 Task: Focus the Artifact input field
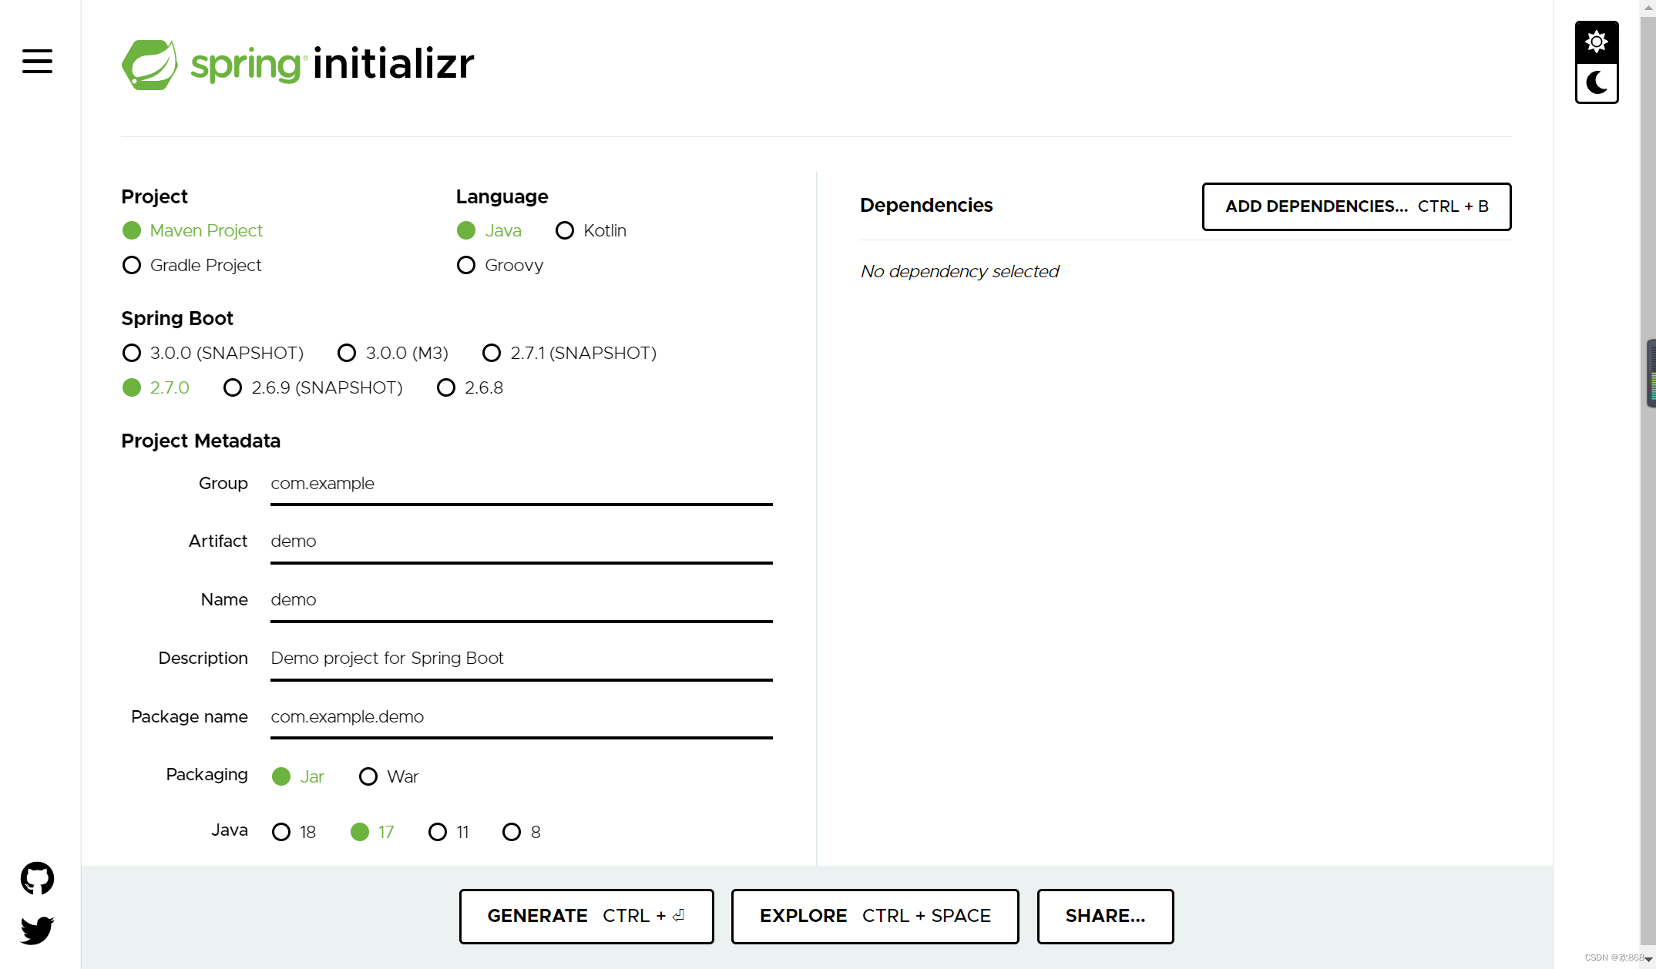tap(521, 541)
